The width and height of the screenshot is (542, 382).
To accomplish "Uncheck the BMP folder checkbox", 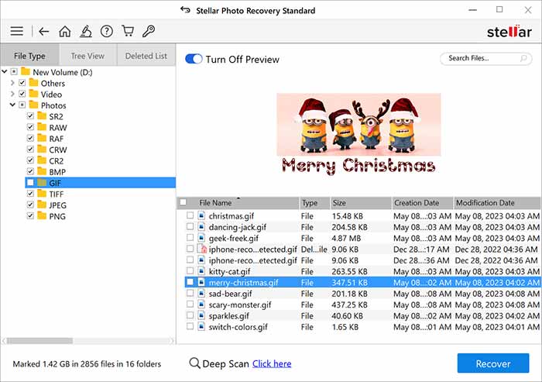I will click(30, 171).
